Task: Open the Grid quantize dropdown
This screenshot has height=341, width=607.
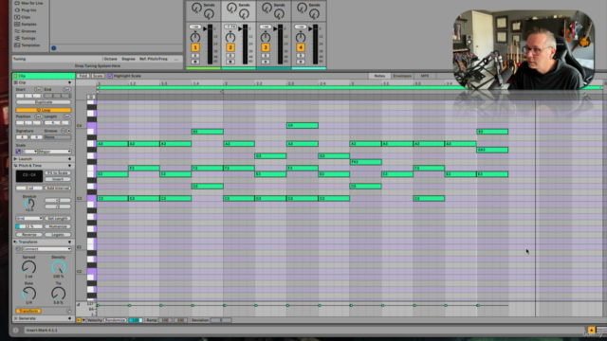Action: click(x=29, y=219)
